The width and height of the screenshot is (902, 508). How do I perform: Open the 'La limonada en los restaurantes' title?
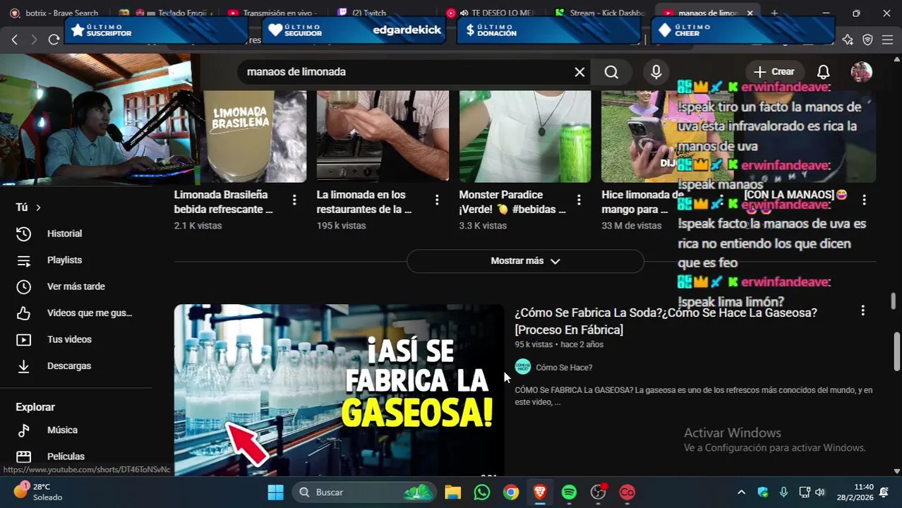pyautogui.click(x=363, y=202)
